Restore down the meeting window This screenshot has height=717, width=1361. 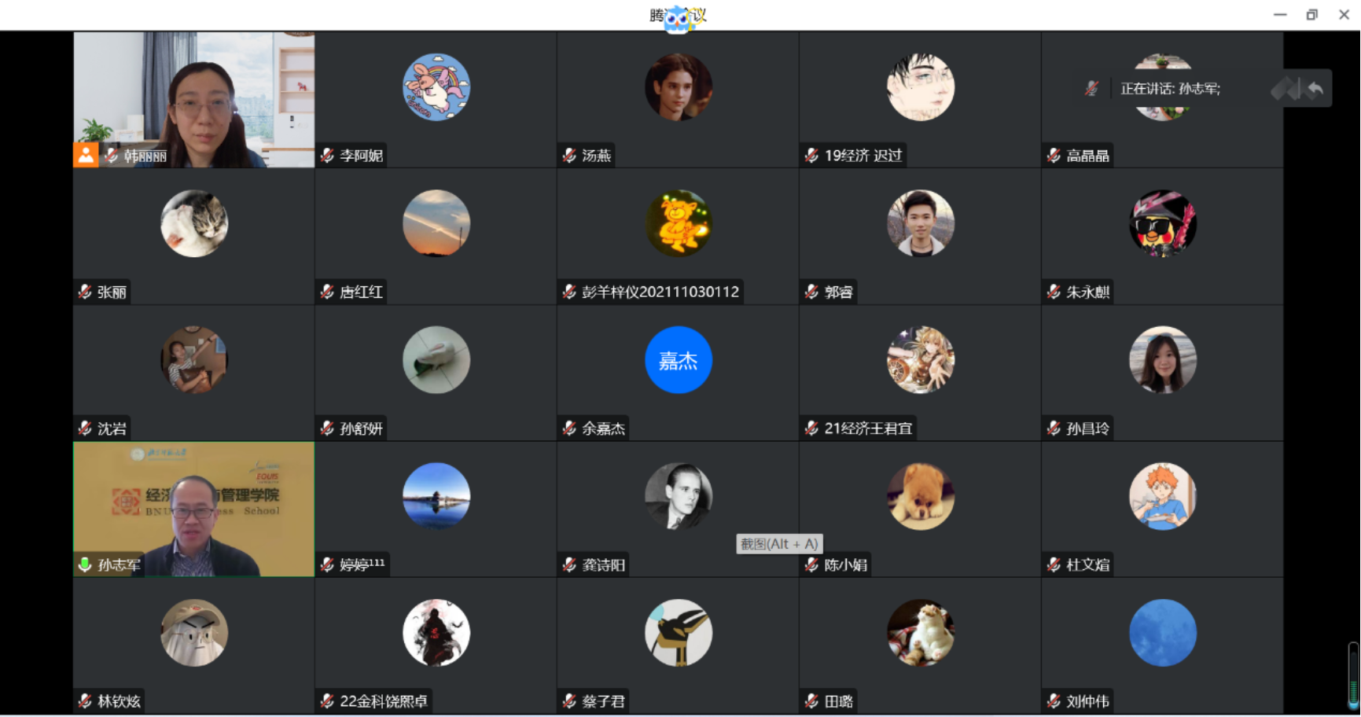(1311, 15)
